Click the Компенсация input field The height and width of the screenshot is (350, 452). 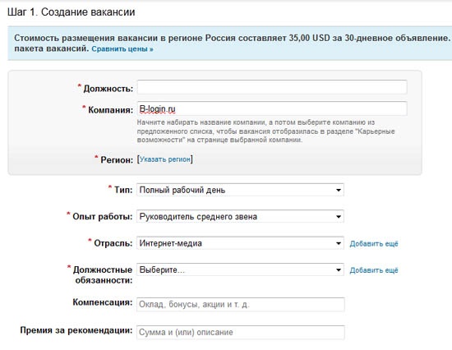click(241, 305)
